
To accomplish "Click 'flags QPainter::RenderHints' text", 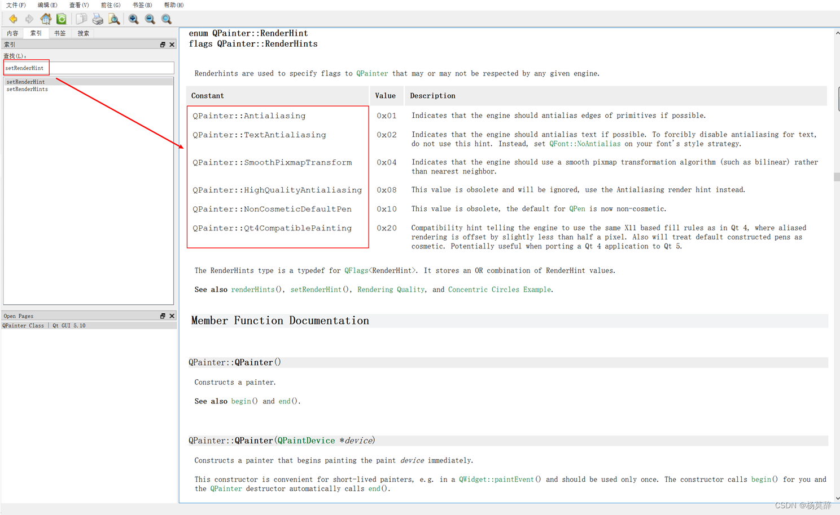I will 253,44.
